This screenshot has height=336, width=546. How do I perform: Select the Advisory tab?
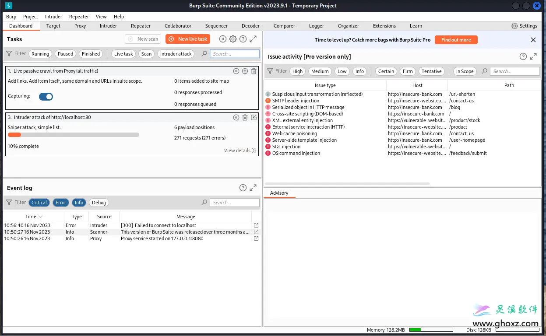279,193
